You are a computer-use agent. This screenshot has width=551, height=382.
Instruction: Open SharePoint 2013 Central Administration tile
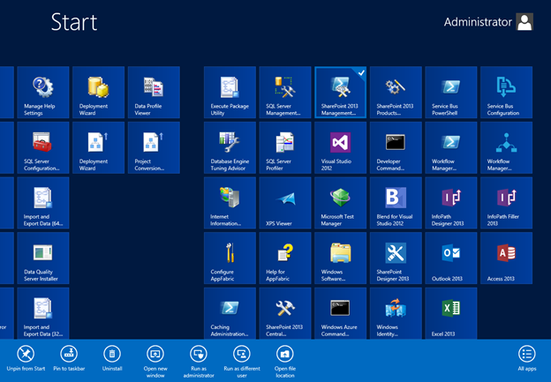[x=285, y=313]
